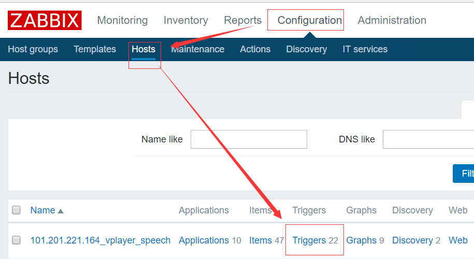Focus the DNS like input field
Viewport: 474px width, 259px height.
coord(428,139)
